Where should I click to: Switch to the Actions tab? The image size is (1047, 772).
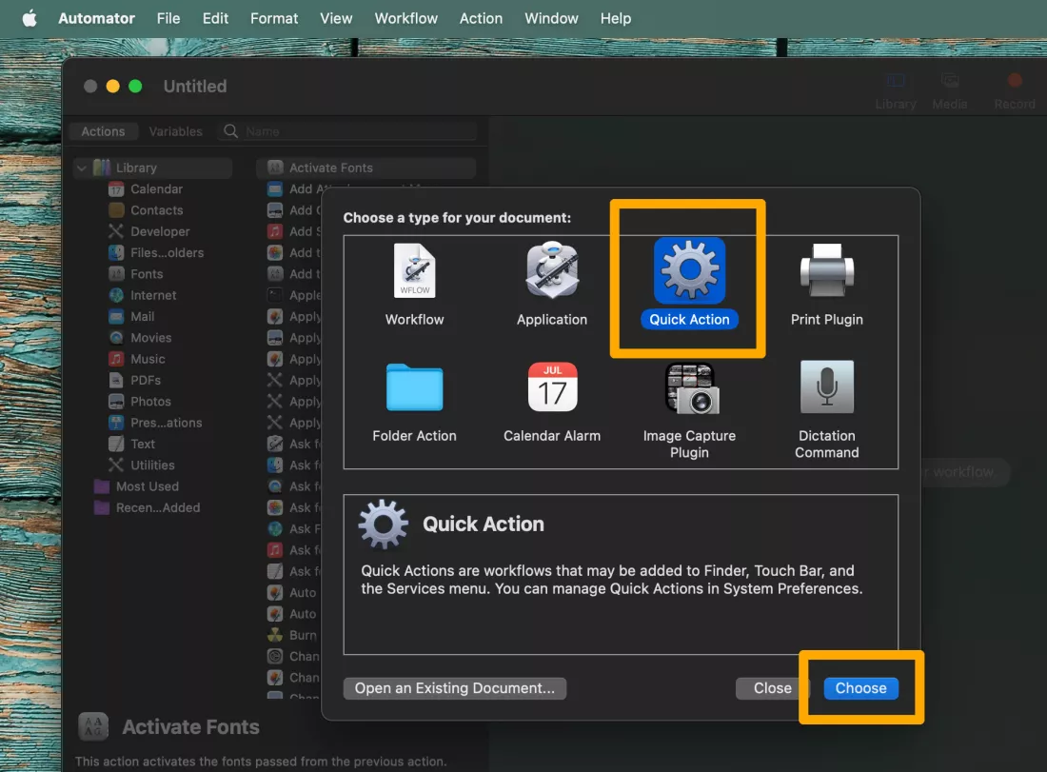point(104,131)
